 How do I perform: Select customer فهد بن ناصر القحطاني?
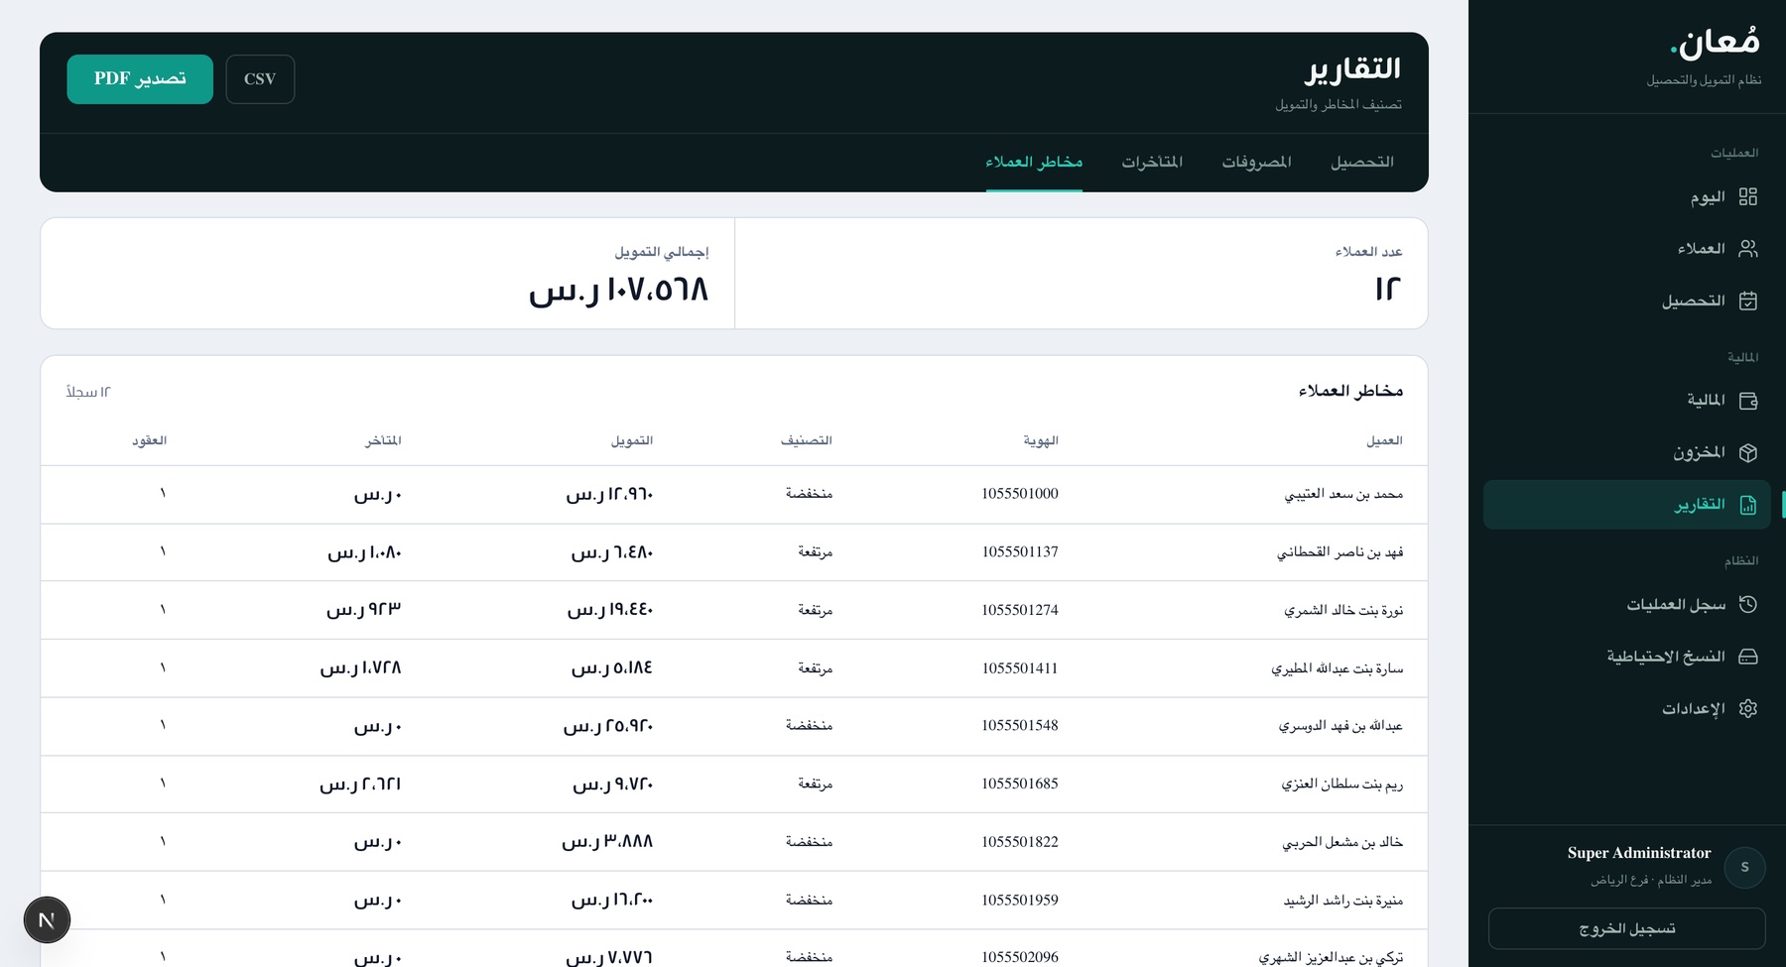tap(1339, 552)
